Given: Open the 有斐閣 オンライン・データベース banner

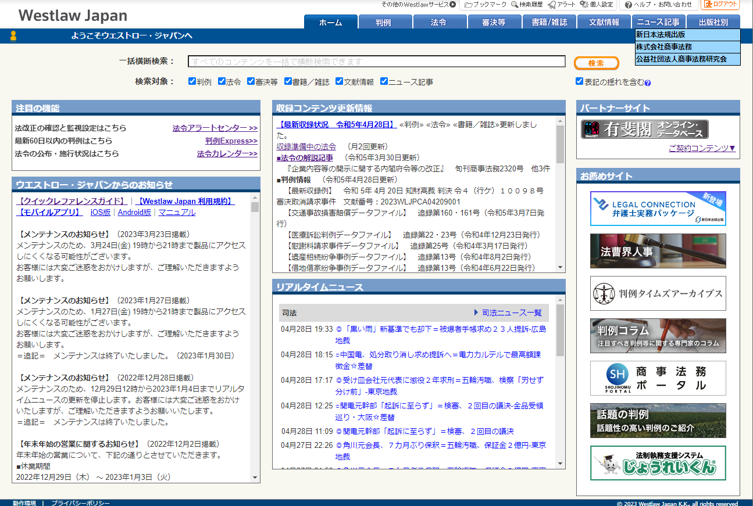Looking at the screenshot, I should coord(644,129).
